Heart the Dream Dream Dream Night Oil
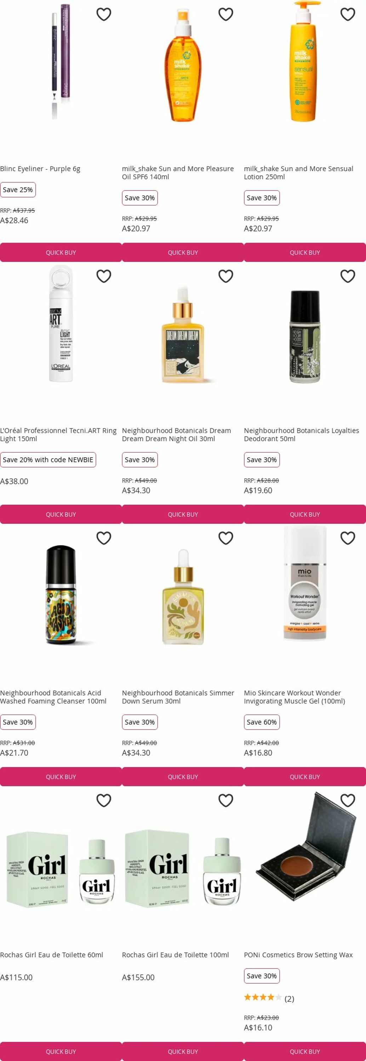366x1061 pixels. 226,276
